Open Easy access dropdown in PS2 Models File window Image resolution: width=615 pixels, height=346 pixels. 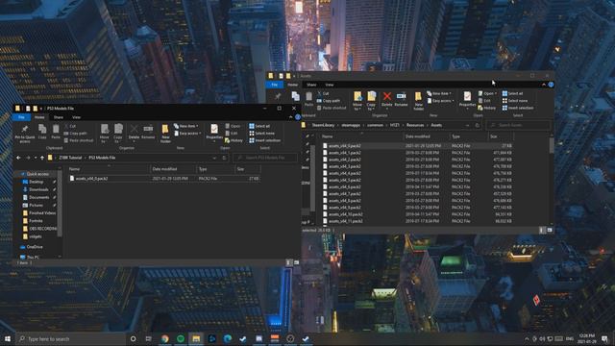(x=189, y=134)
